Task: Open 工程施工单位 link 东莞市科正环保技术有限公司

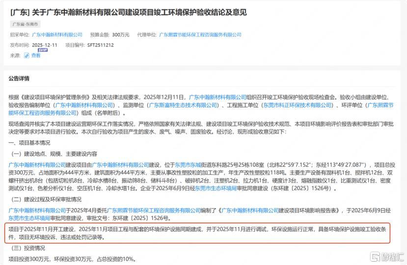Action: pyautogui.click(x=298, y=105)
